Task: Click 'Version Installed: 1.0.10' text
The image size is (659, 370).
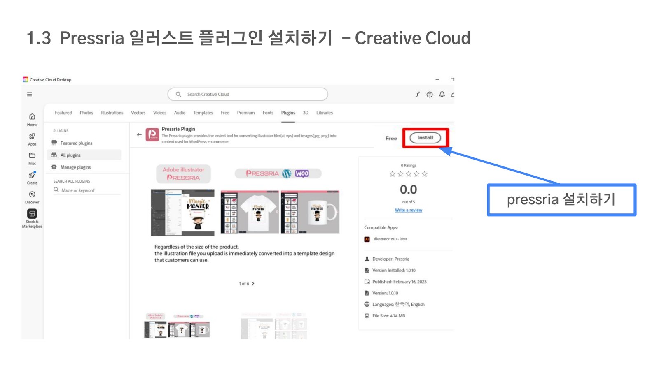Action: coord(394,271)
